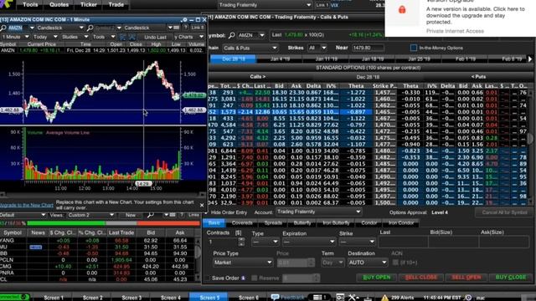Image resolution: width=536 pixels, height=301 pixels.
Task: Click the SELL OPEN button
Action: (x=466, y=278)
